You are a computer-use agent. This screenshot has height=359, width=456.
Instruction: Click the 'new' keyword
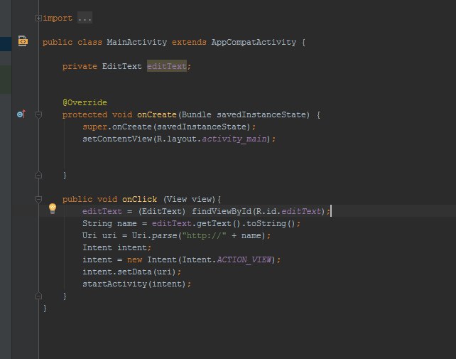[x=135, y=259]
